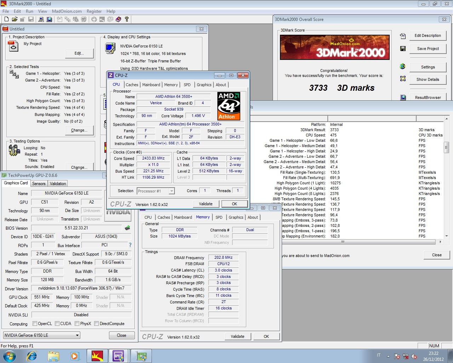Click Close button in results details window
Viewport: 453px width, 363px height.
[437, 255]
